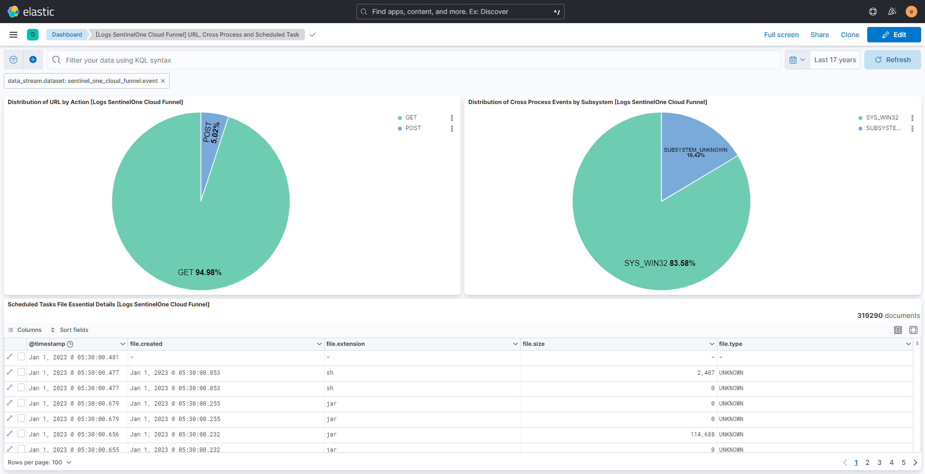Toggle full screen for the data grid
Screen dimensions: 925x474
click(913, 330)
